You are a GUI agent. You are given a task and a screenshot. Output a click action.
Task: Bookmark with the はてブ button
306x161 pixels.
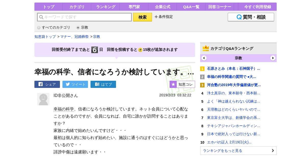[103, 84]
